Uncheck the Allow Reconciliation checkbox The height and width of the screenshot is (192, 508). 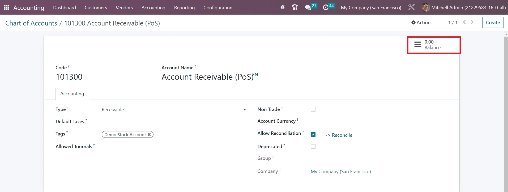[x=313, y=135]
